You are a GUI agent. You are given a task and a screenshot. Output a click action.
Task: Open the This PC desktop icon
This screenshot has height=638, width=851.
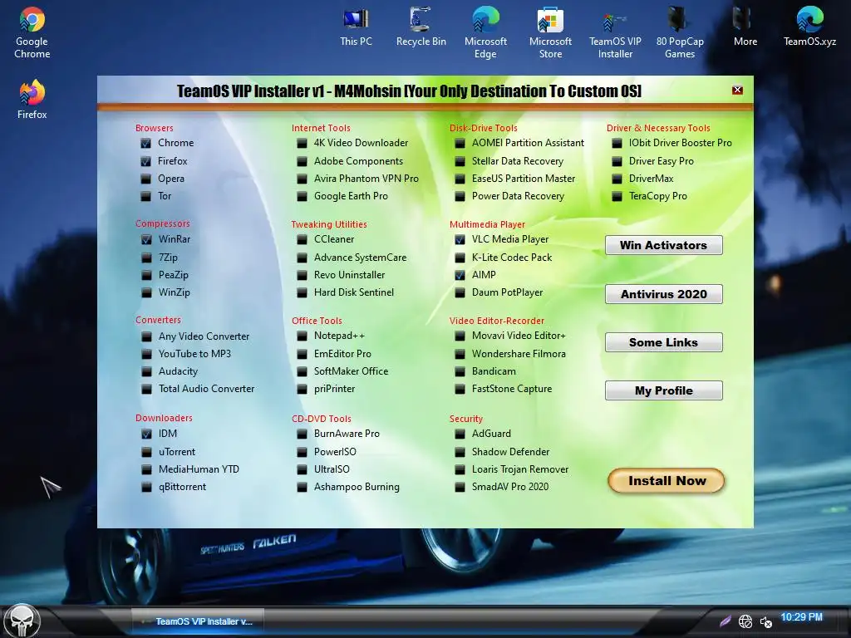[x=356, y=27]
